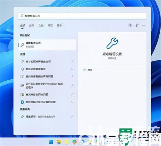161x146 pixels.
Task: Click wrench icon next to 推荐的疑难解答首选项
Action: (22, 62)
